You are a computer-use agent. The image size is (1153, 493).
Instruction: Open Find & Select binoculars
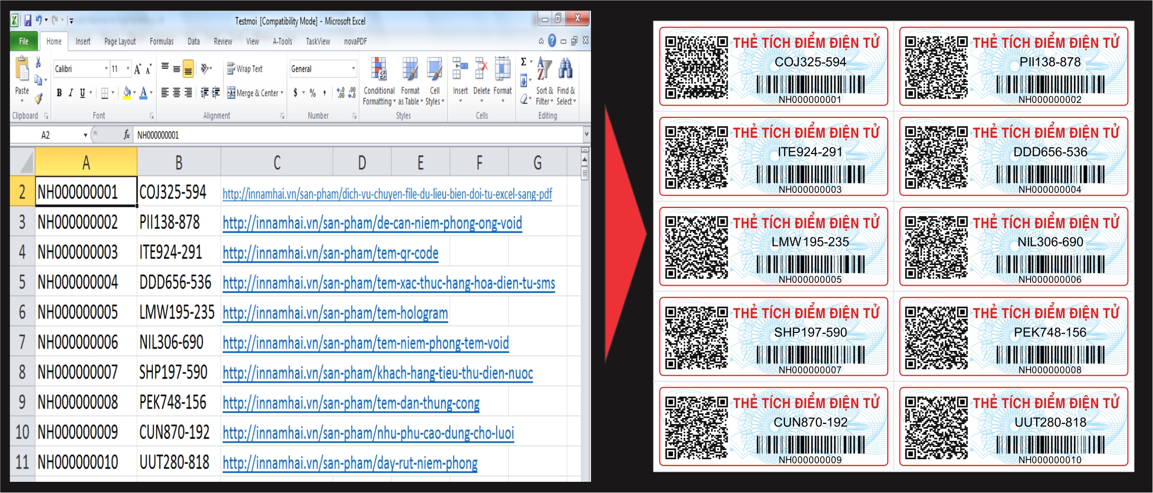566,81
